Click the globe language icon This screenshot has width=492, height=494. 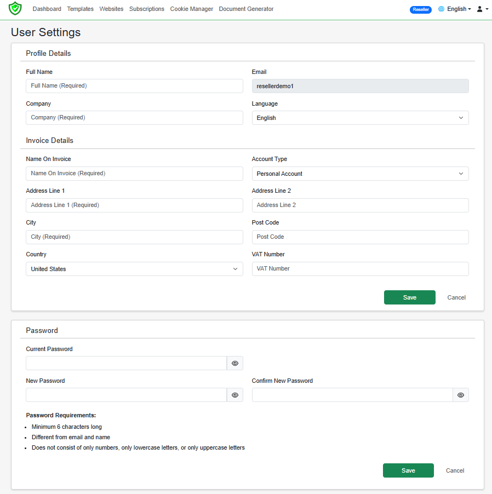click(441, 9)
